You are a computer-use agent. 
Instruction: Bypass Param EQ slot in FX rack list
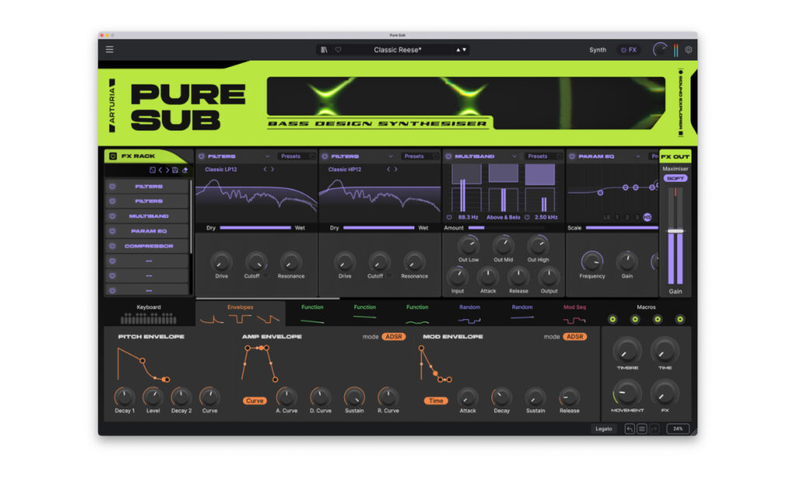pyautogui.click(x=112, y=231)
